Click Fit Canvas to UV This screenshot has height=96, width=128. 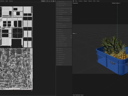pos(64,27)
